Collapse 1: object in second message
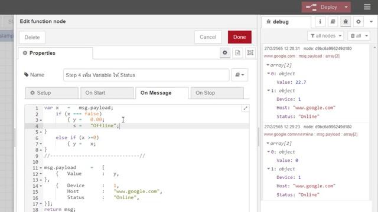The width and height of the screenshot is (378, 212). click(x=269, y=169)
